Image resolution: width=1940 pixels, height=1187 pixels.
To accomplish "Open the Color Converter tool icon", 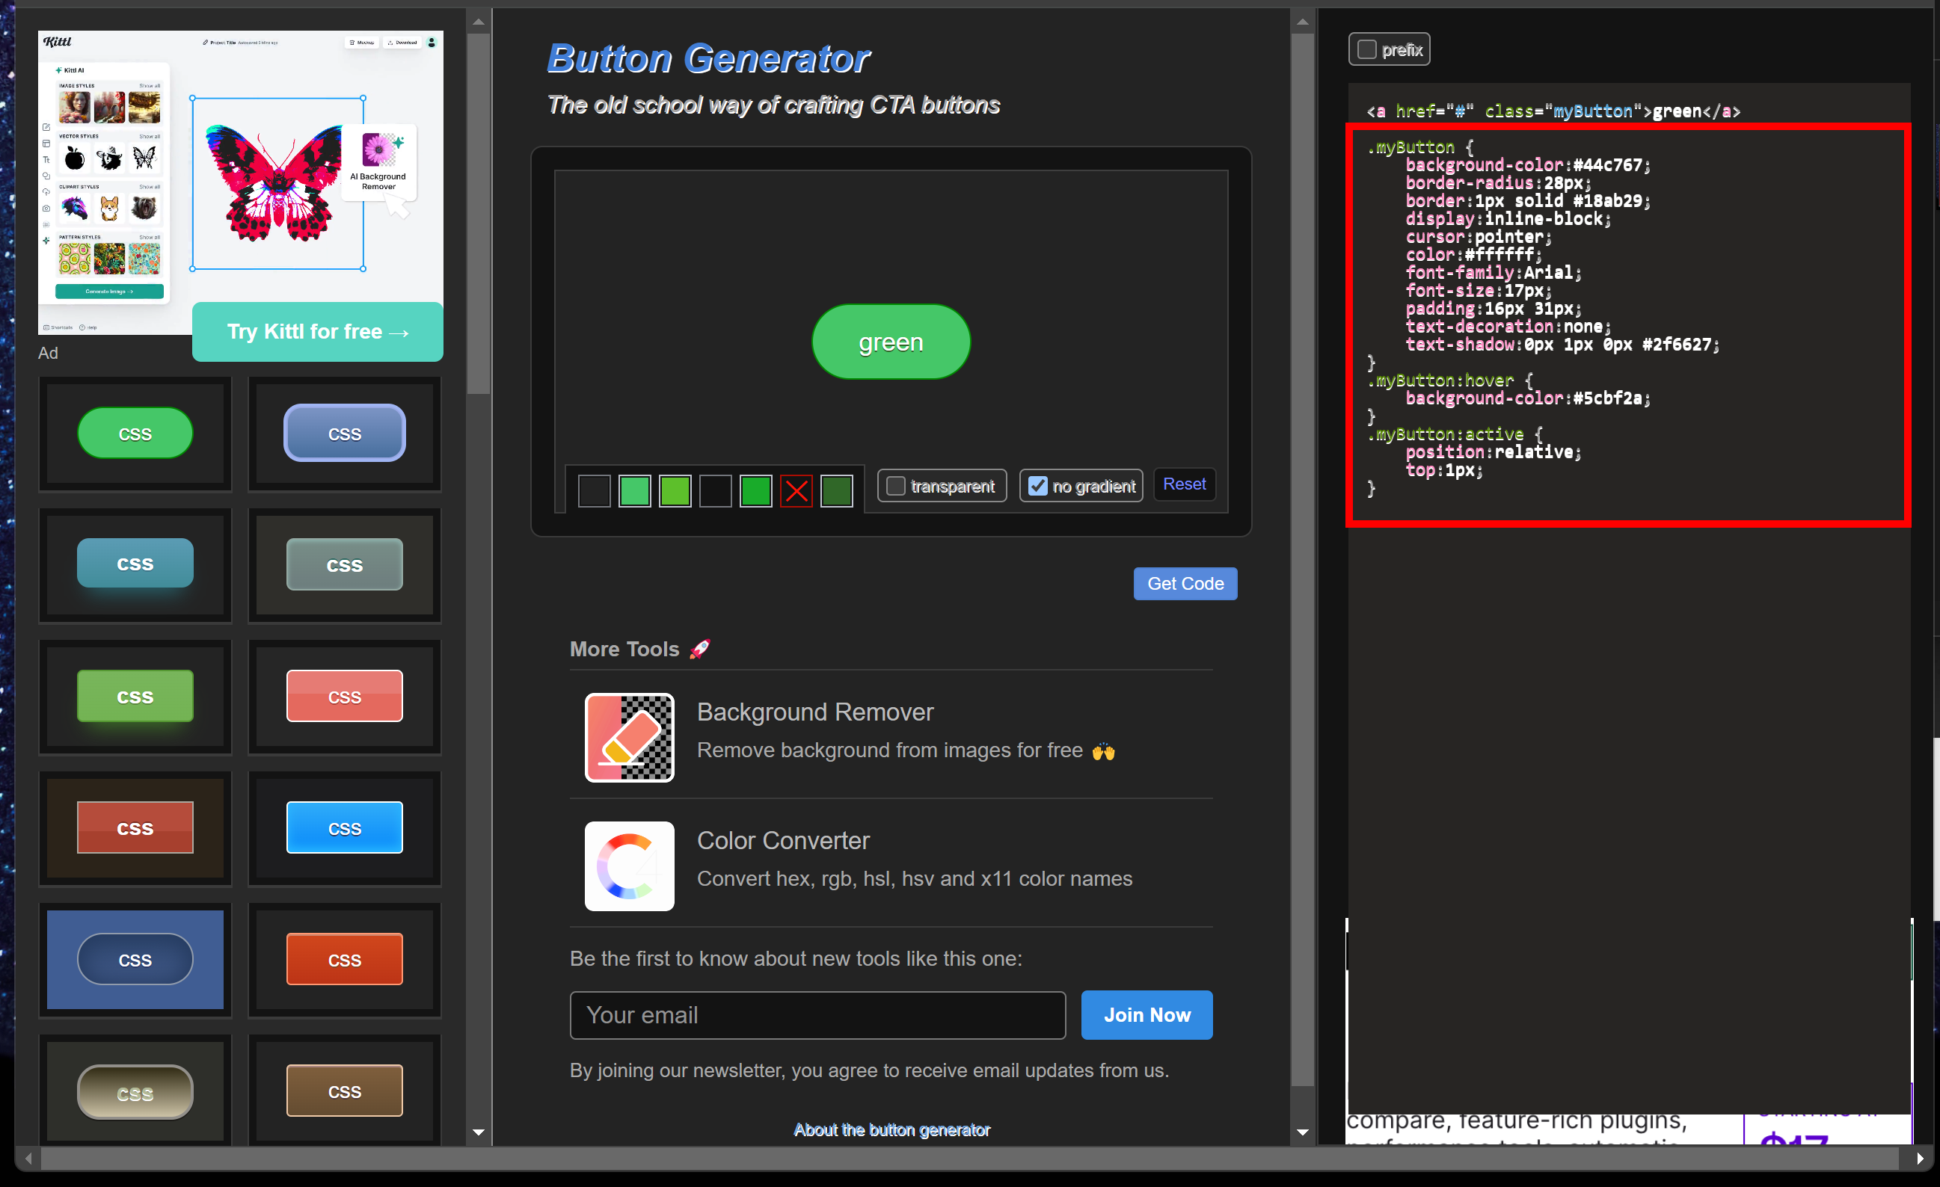I will pyautogui.click(x=629, y=866).
